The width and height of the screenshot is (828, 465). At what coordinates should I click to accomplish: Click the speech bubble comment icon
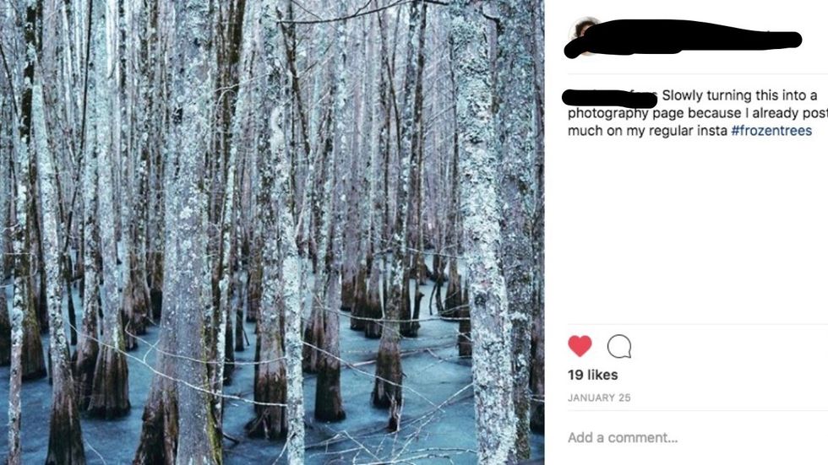tap(619, 346)
